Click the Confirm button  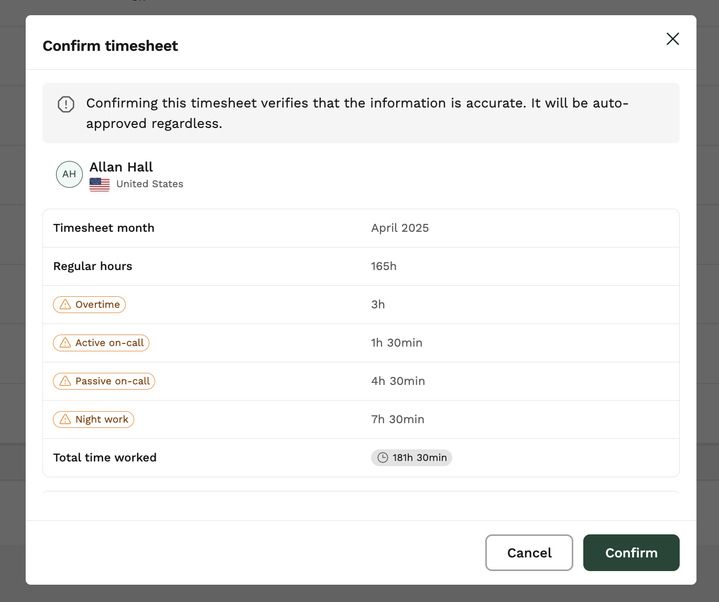point(631,553)
